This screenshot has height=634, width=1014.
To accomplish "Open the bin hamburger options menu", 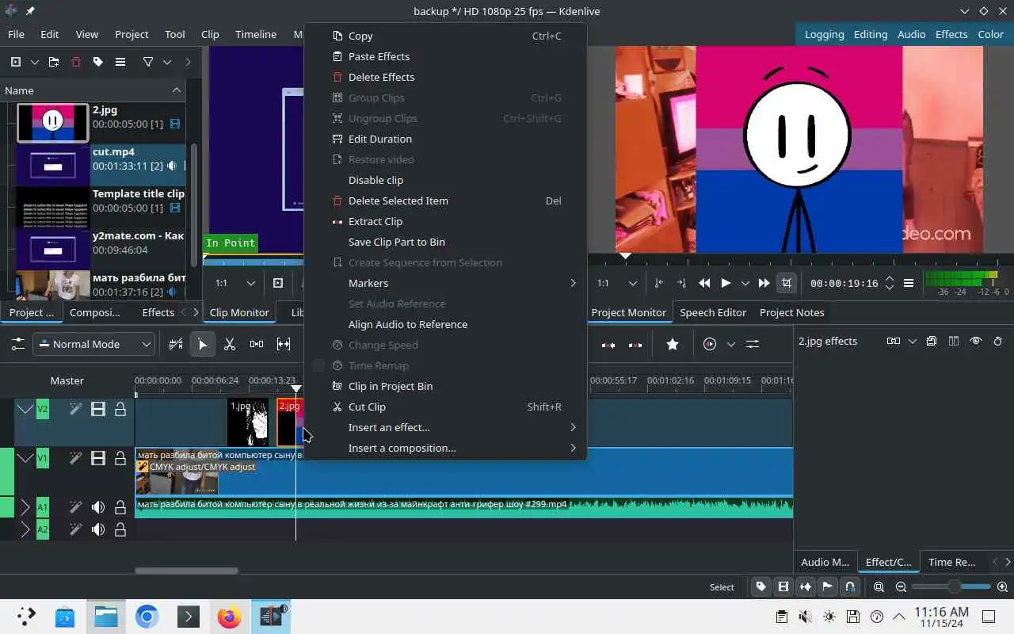I will coord(120,62).
